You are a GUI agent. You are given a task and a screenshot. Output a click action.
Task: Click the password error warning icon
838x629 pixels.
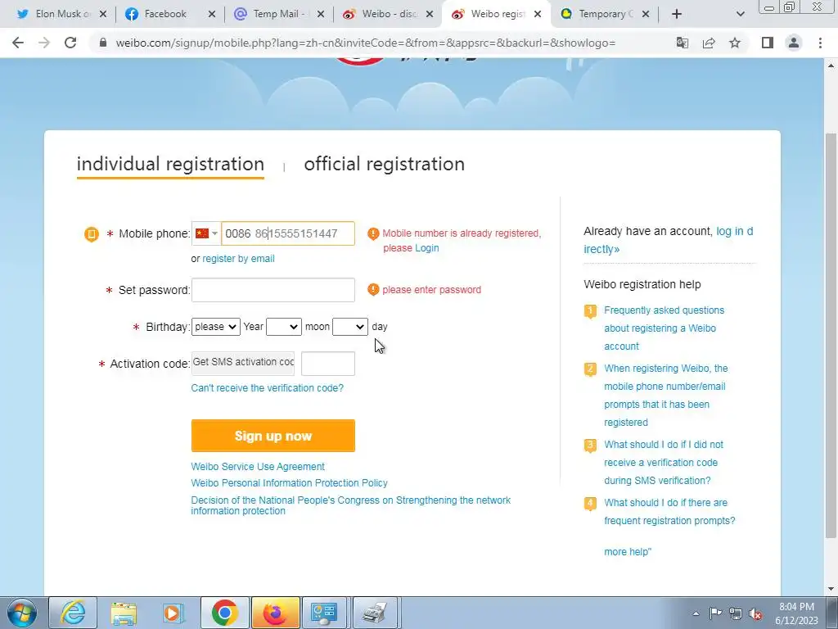click(373, 290)
